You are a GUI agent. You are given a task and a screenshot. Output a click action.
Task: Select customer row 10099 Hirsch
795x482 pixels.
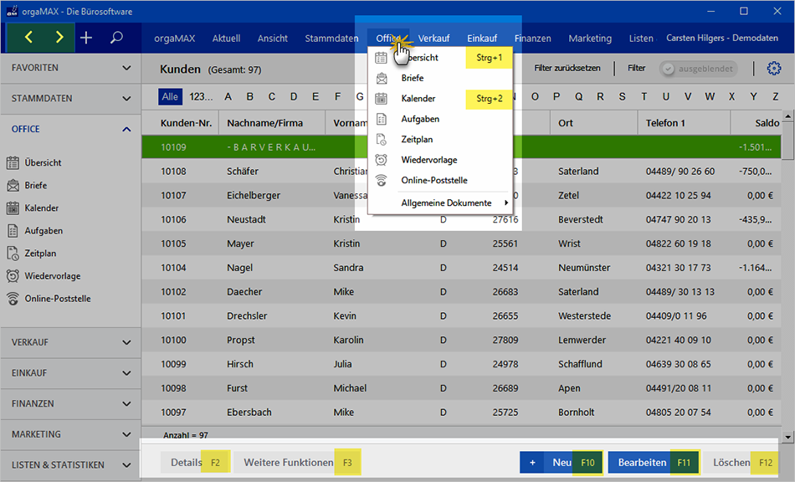coord(461,364)
